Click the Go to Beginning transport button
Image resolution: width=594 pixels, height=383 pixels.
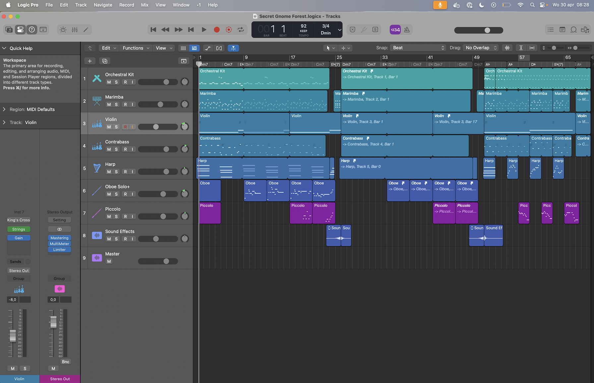pyautogui.click(x=153, y=29)
